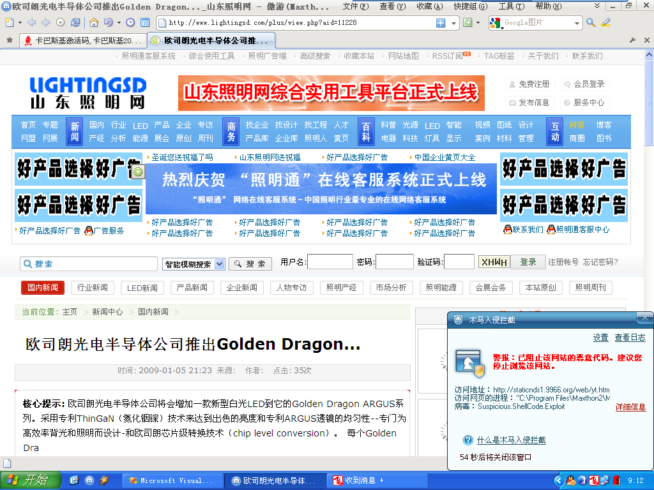Open browsing history clock icon

pyautogui.click(x=130, y=22)
